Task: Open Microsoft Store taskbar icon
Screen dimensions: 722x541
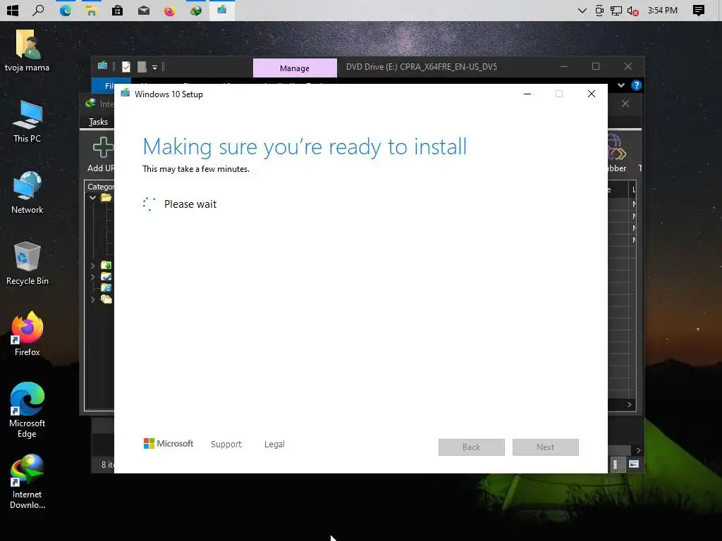Action: point(118,10)
